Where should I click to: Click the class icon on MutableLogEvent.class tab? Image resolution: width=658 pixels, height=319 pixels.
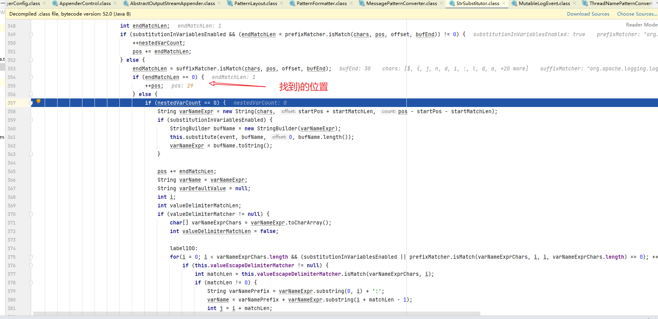coord(514,4)
